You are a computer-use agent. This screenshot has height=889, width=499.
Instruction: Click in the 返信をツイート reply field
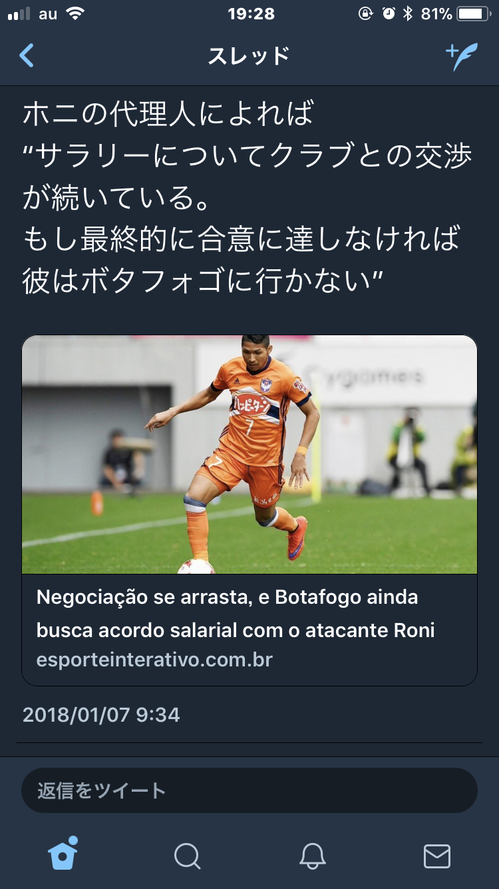249,790
